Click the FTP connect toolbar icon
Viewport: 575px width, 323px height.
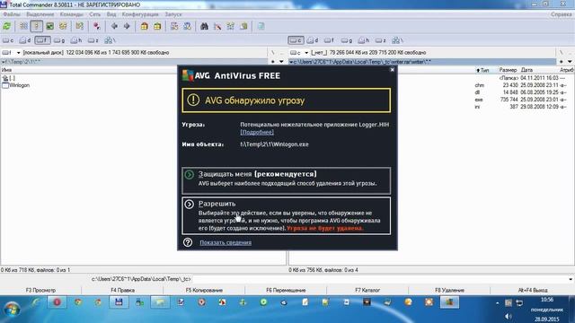(174, 26)
